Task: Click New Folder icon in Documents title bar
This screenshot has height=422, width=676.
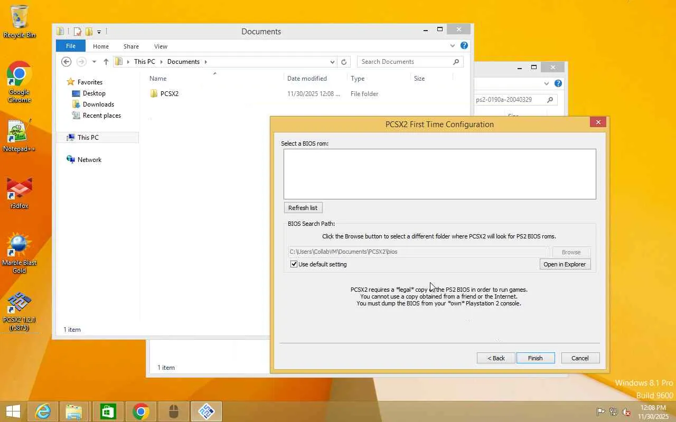Action: 89,32
